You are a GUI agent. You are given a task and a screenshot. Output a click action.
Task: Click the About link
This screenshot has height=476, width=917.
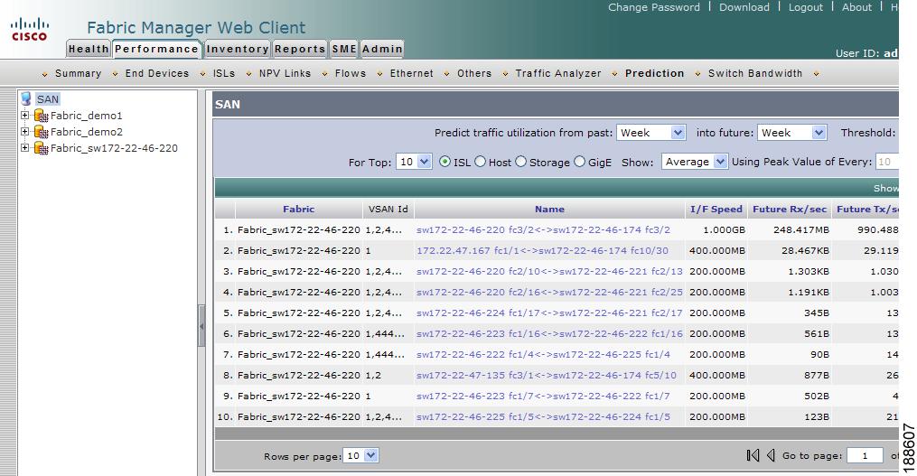(x=856, y=7)
